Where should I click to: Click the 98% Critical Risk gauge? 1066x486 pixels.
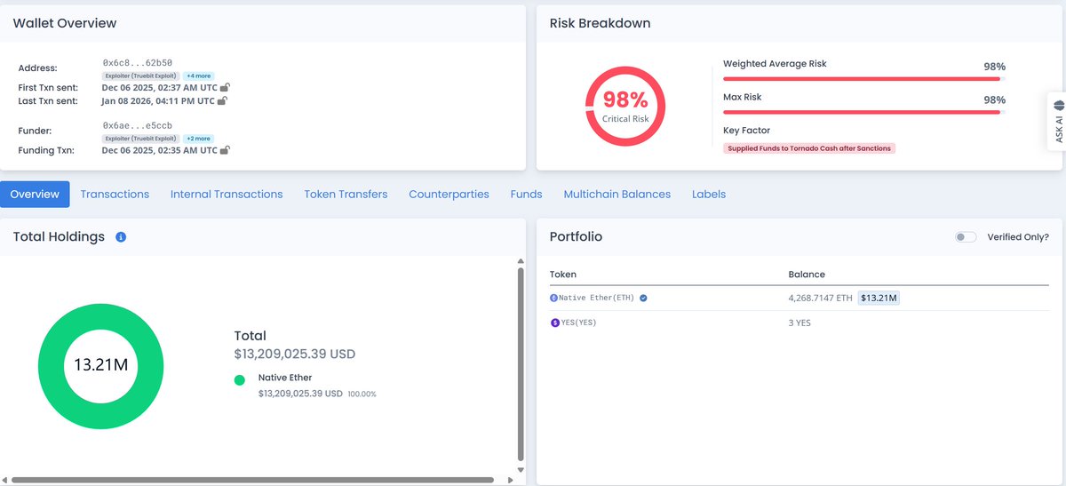[x=625, y=107]
